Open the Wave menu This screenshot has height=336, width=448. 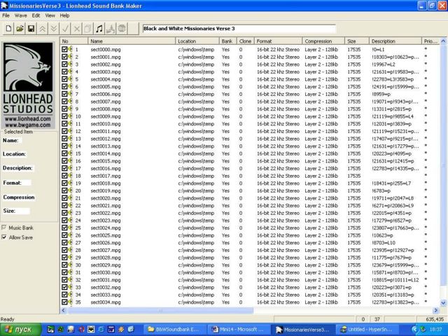click(20, 15)
